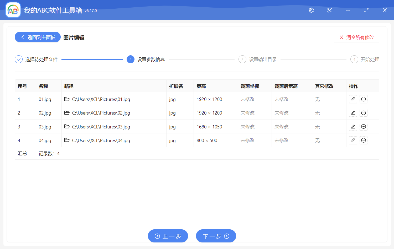Image resolution: width=394 pixels, height=249 pixels.
Task: Open the folder icon beside 01.jpg path
Action: click(67, 99)
